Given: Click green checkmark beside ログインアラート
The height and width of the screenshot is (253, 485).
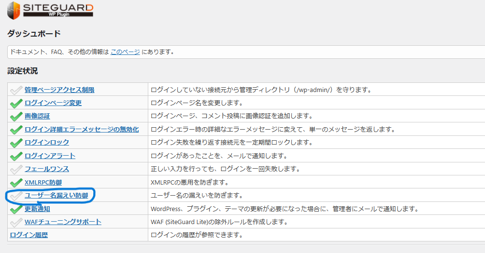Looking at the screenshot, I should [16, 156].
